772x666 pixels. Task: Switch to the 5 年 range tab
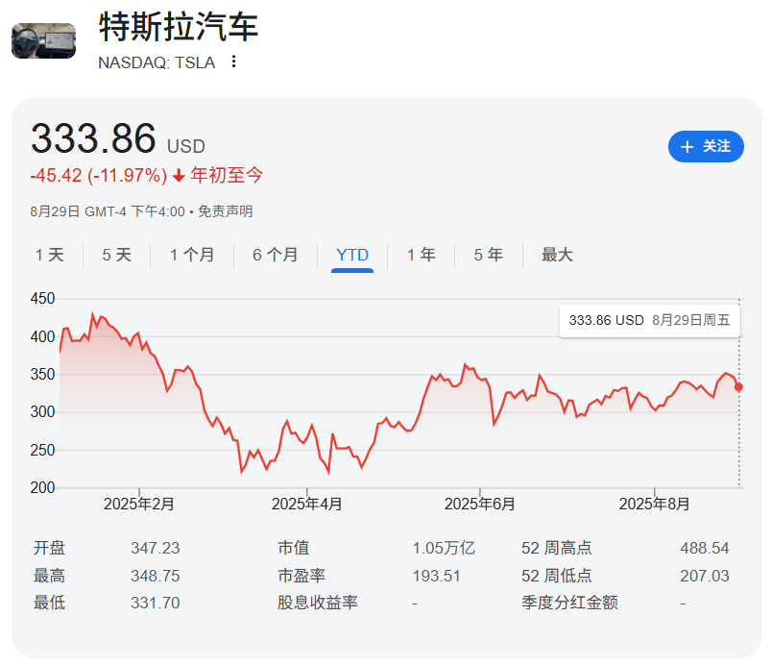click(488, 255)
